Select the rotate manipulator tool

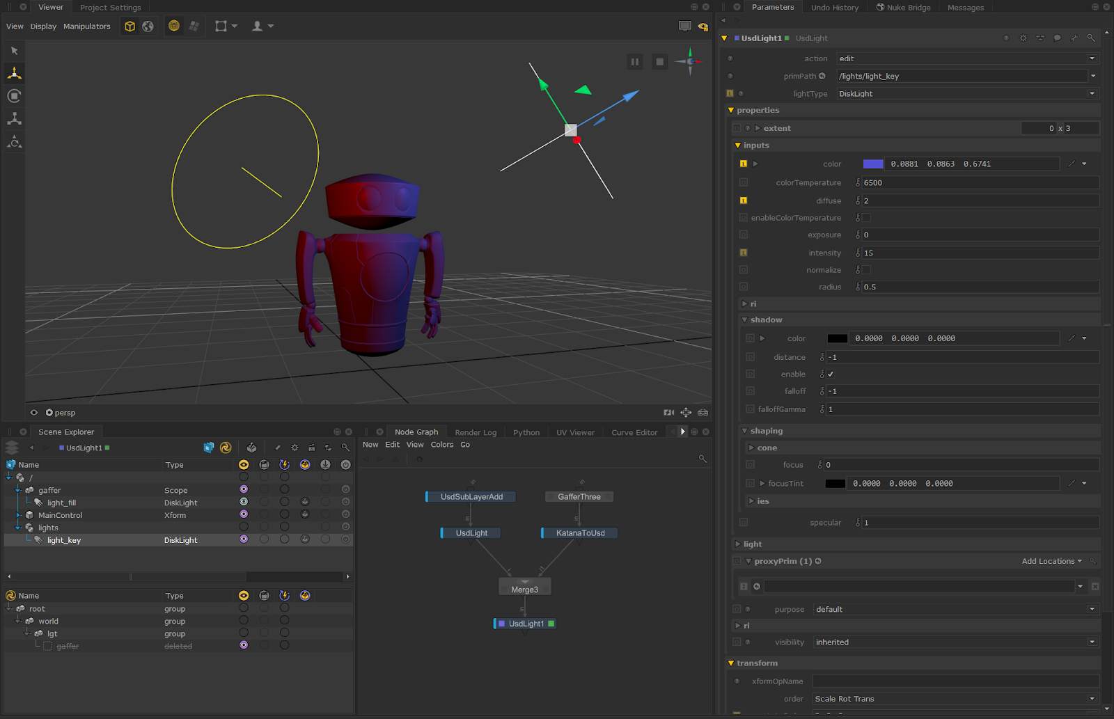(14, 96)
